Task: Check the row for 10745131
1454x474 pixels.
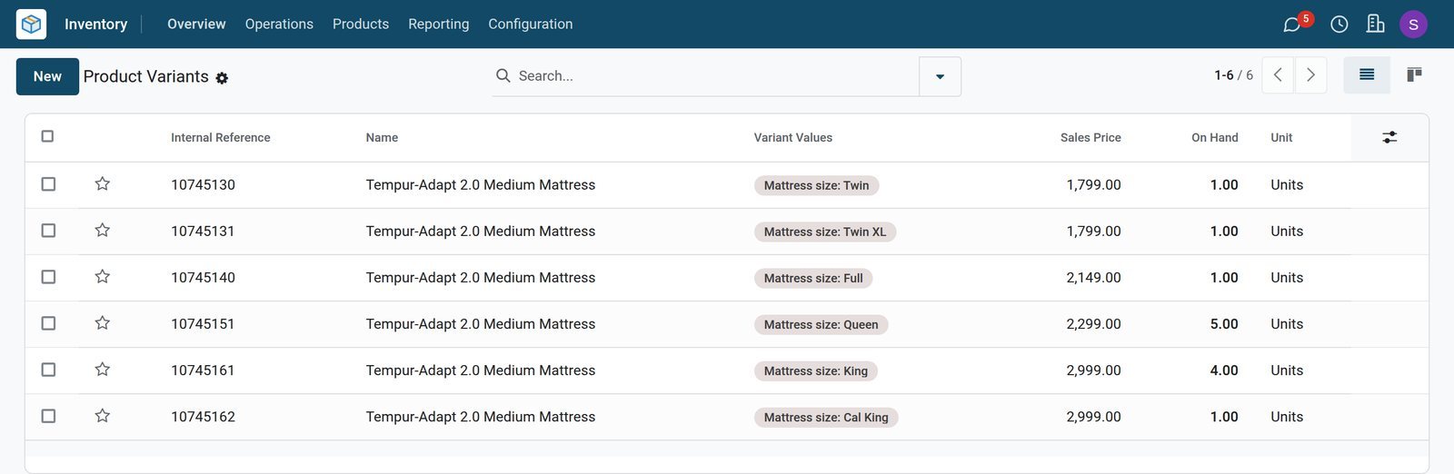Action: point(48,231)
